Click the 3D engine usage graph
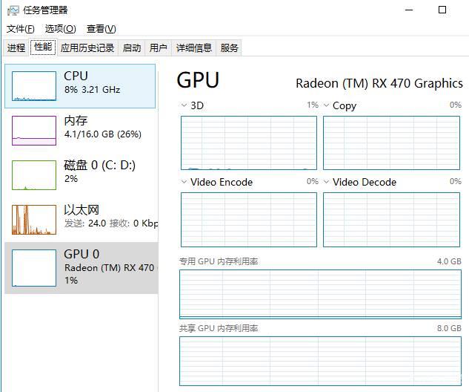This screenshot has width=469, height=392. pos(249,143)
